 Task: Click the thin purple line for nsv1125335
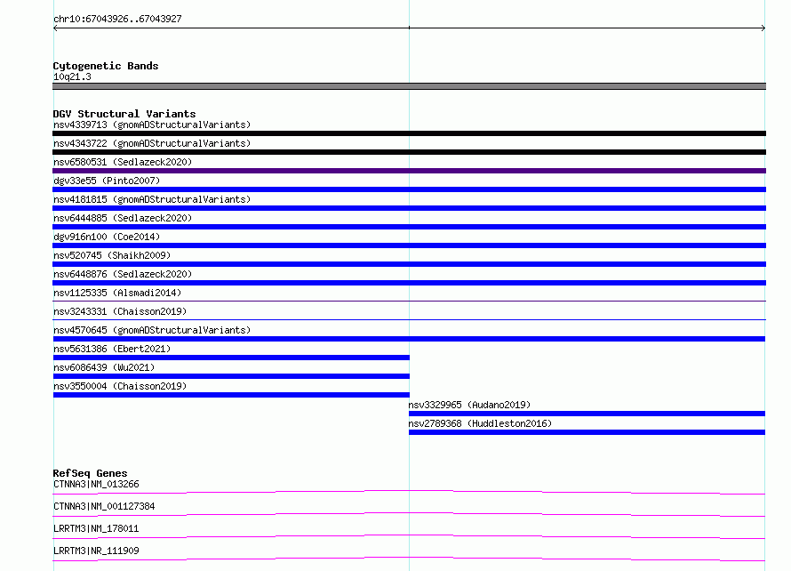pyautogui.click(x=409, y=301)
